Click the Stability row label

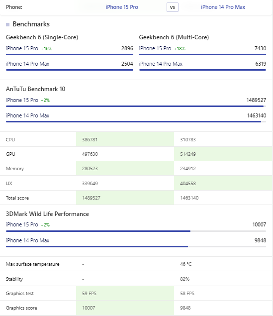(14, 279)
